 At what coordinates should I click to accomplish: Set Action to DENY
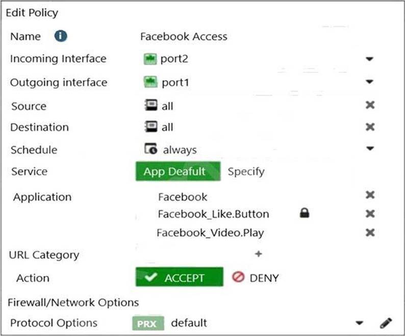pyautogui.click(x=256, y=278)
